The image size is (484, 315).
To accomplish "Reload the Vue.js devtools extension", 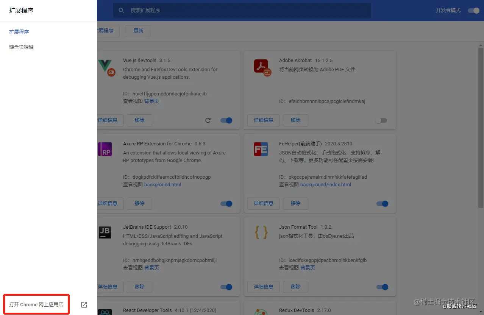I will (x=208, y=120).
